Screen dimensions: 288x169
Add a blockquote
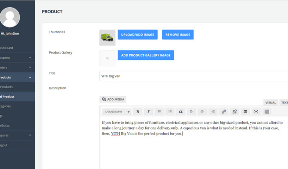(181, 112)
